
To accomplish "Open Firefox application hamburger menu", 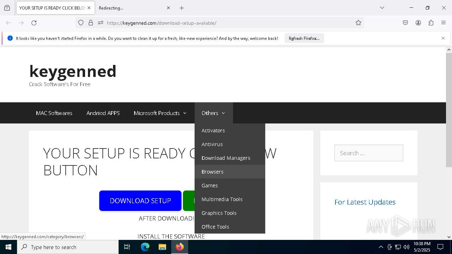I will [444, 23].
